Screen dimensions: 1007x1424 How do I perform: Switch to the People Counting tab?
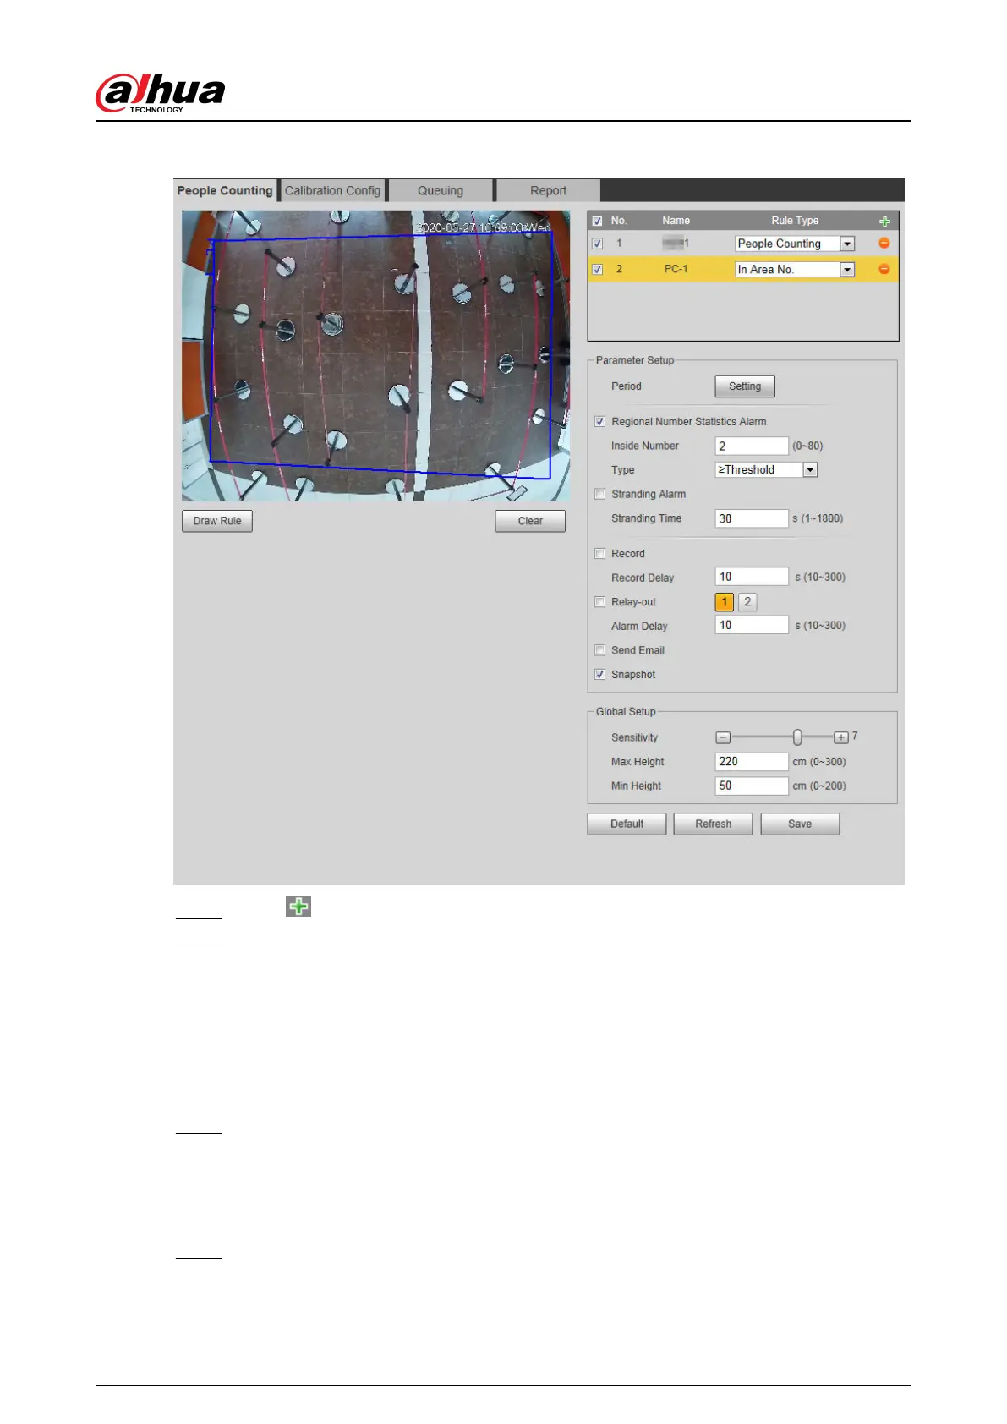pos(225,190)
